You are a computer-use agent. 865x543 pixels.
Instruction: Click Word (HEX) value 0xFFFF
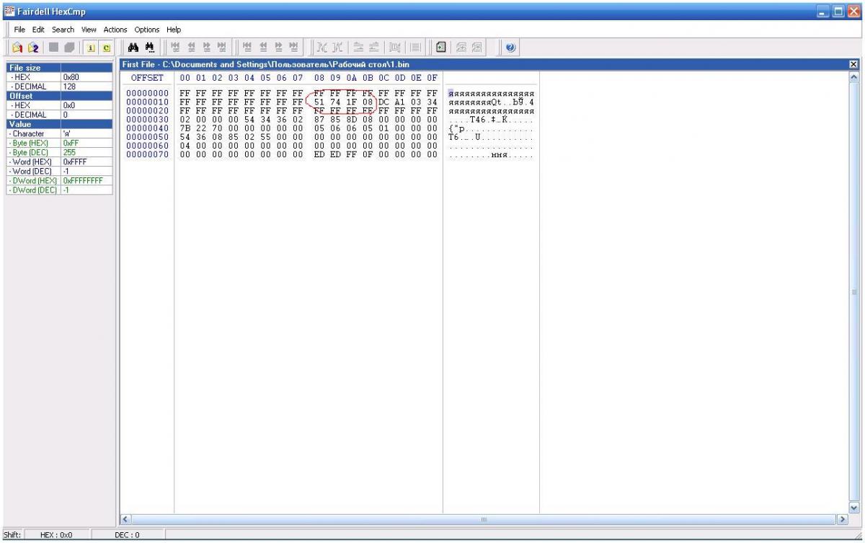[x=86, y=162]
